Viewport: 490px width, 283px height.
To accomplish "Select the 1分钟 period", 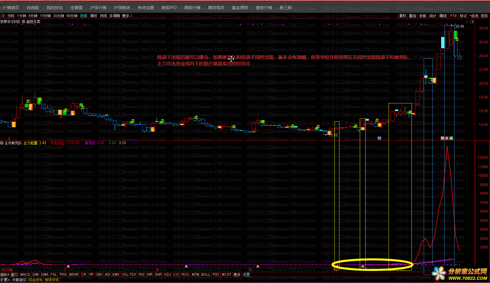I will (x=22, y=16).
